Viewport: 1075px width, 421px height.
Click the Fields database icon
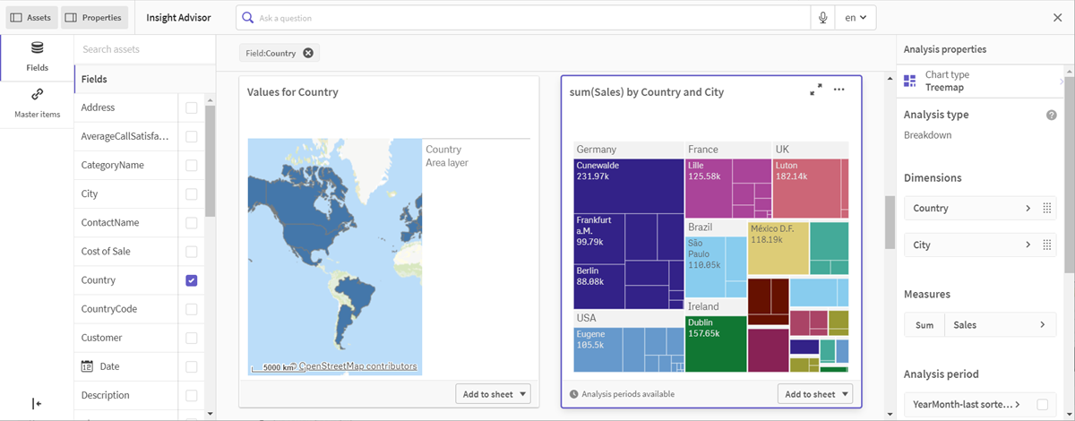click(x=37, y=48)
